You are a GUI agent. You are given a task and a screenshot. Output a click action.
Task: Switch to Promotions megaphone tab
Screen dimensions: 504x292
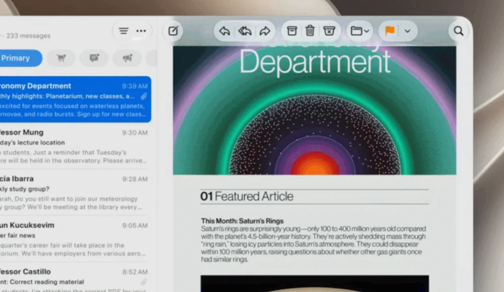127,58
